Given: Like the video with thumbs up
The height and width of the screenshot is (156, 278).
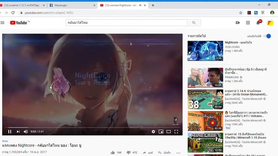Looking at the screenshot, I should (x=113, y=153).
